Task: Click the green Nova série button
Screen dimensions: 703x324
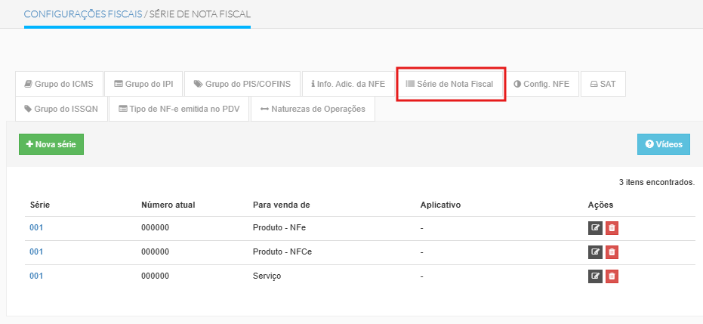Action: [x=51, y=144]
